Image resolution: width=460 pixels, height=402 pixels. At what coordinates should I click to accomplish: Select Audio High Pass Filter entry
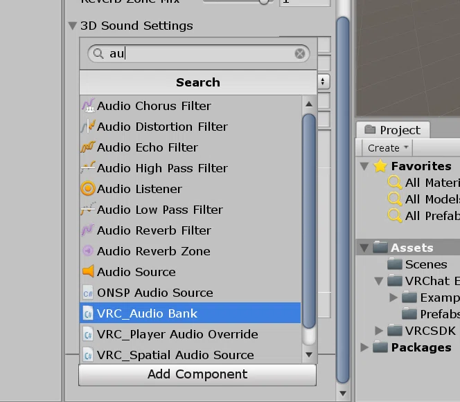tap(190, 168)
